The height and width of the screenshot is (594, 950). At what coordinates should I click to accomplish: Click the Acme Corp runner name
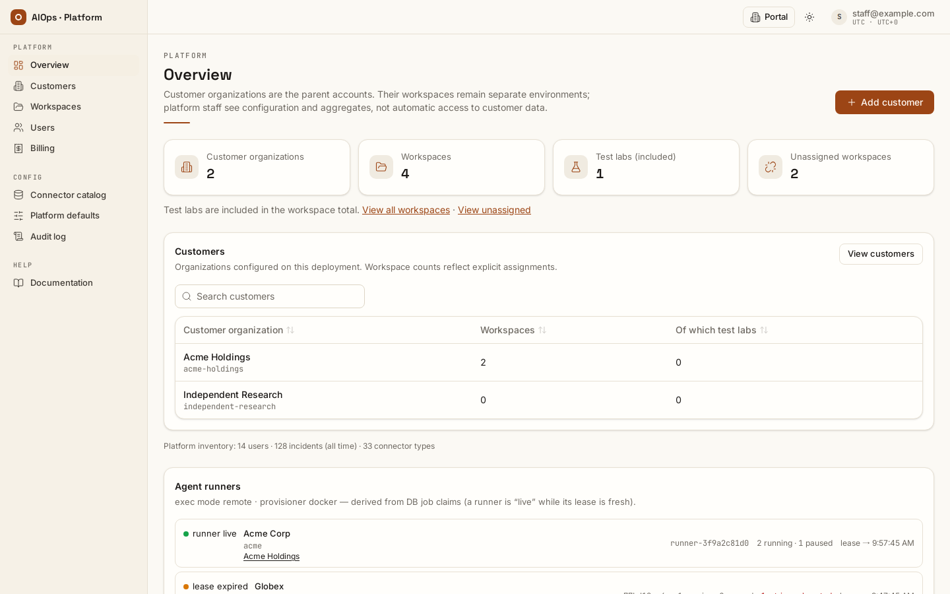[x=267, y=533]
